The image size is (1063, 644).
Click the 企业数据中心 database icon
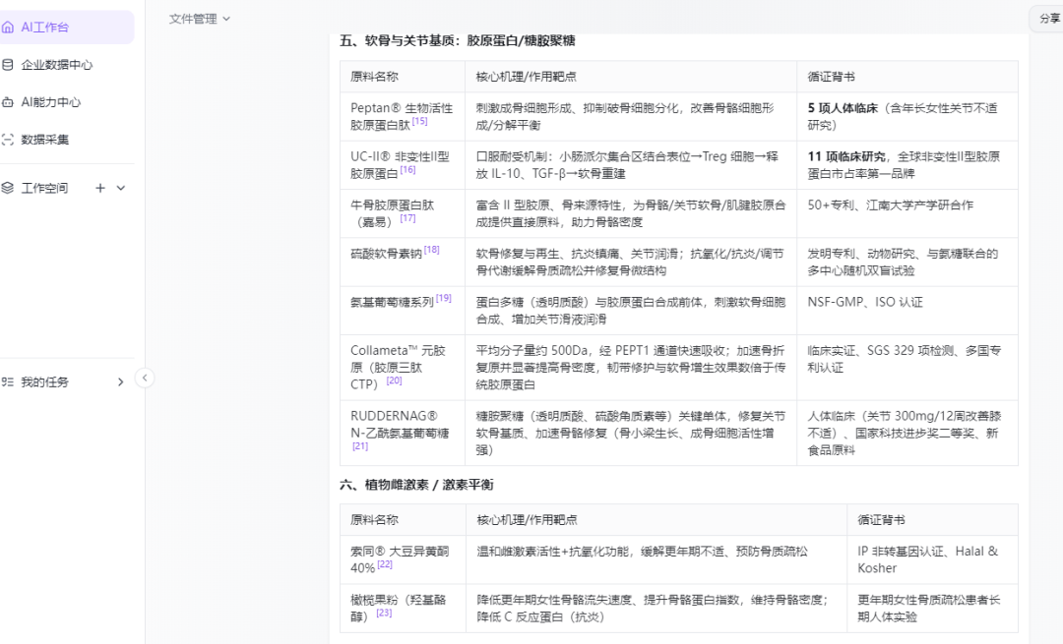(8, 65)
